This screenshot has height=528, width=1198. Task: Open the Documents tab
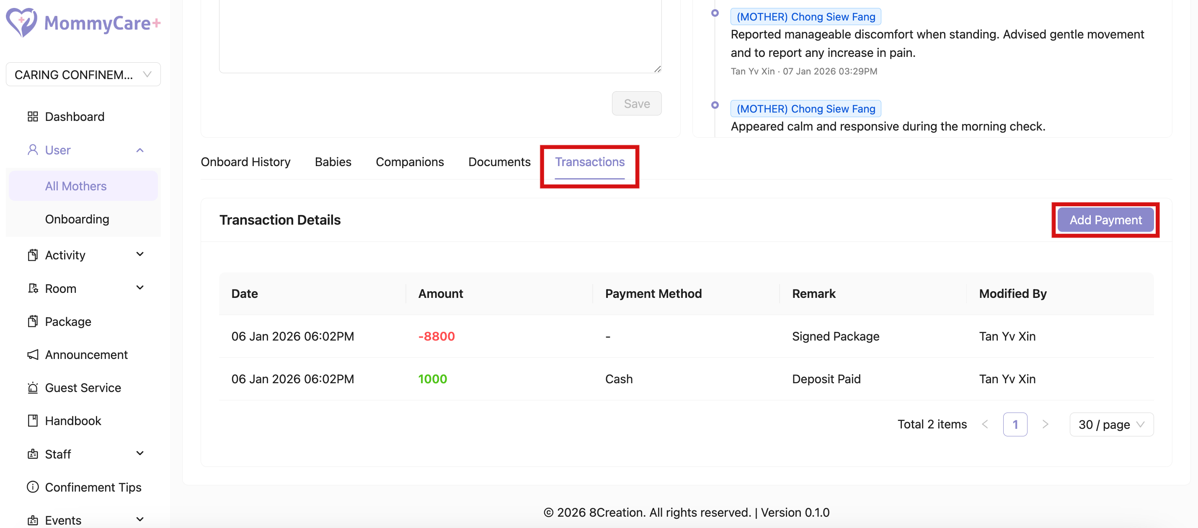click(x=499, y=162)
